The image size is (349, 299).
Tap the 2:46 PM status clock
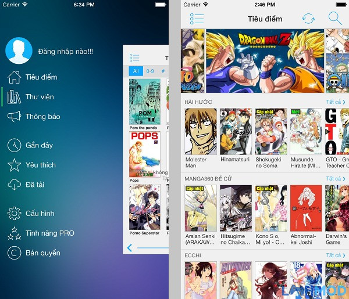click(x=265, y=5)
